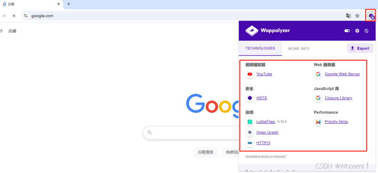
Task: Click the 视频播放器 category heading
Action: click(x=255, y=65)
